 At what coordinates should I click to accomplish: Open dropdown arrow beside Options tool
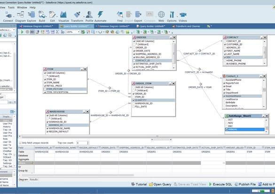click(177, 16)
